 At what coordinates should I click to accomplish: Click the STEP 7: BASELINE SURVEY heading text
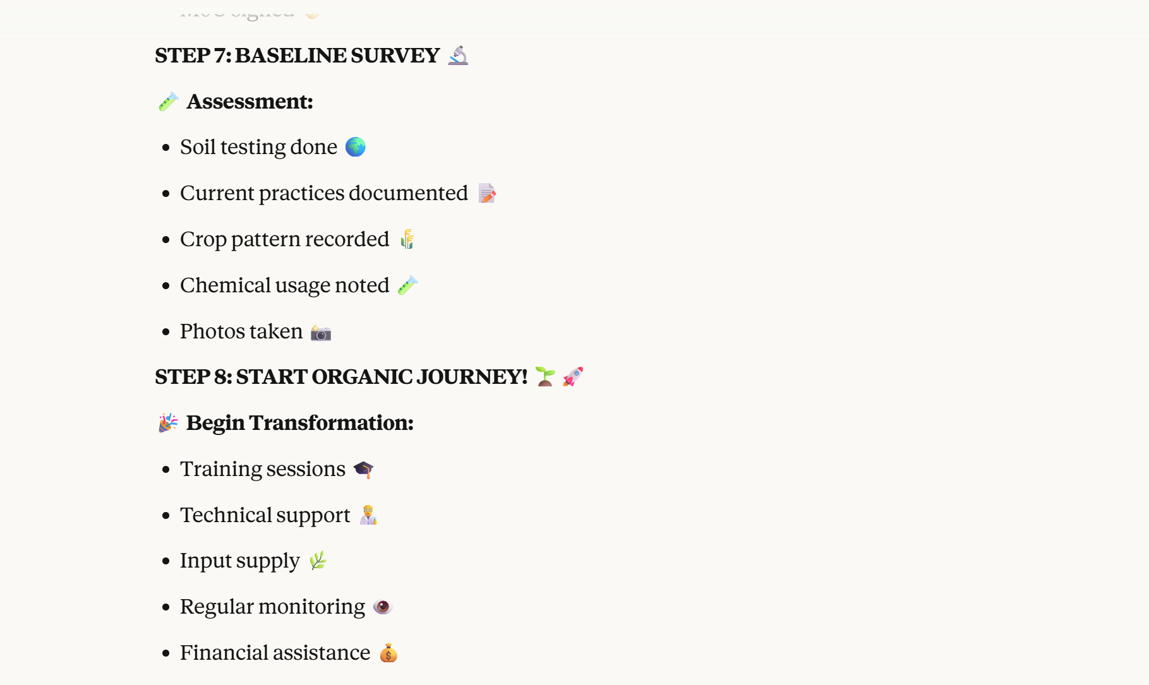[x=297, y=56]
